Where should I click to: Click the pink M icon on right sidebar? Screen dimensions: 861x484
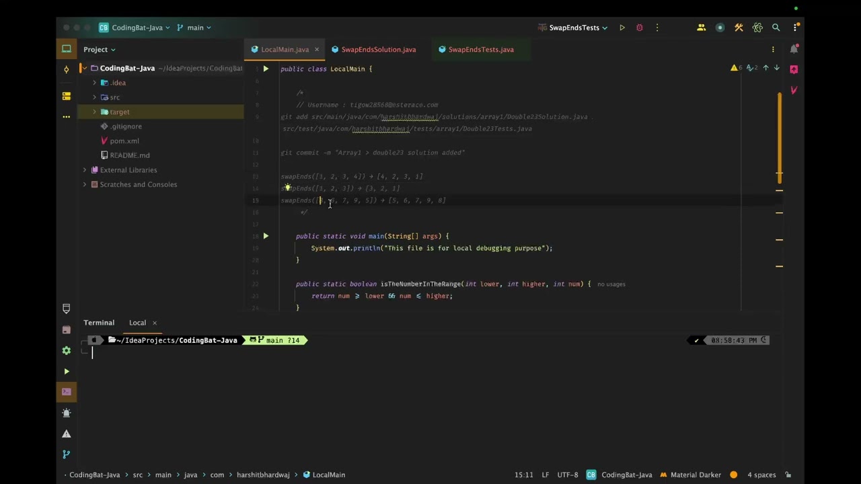[794, 90]
